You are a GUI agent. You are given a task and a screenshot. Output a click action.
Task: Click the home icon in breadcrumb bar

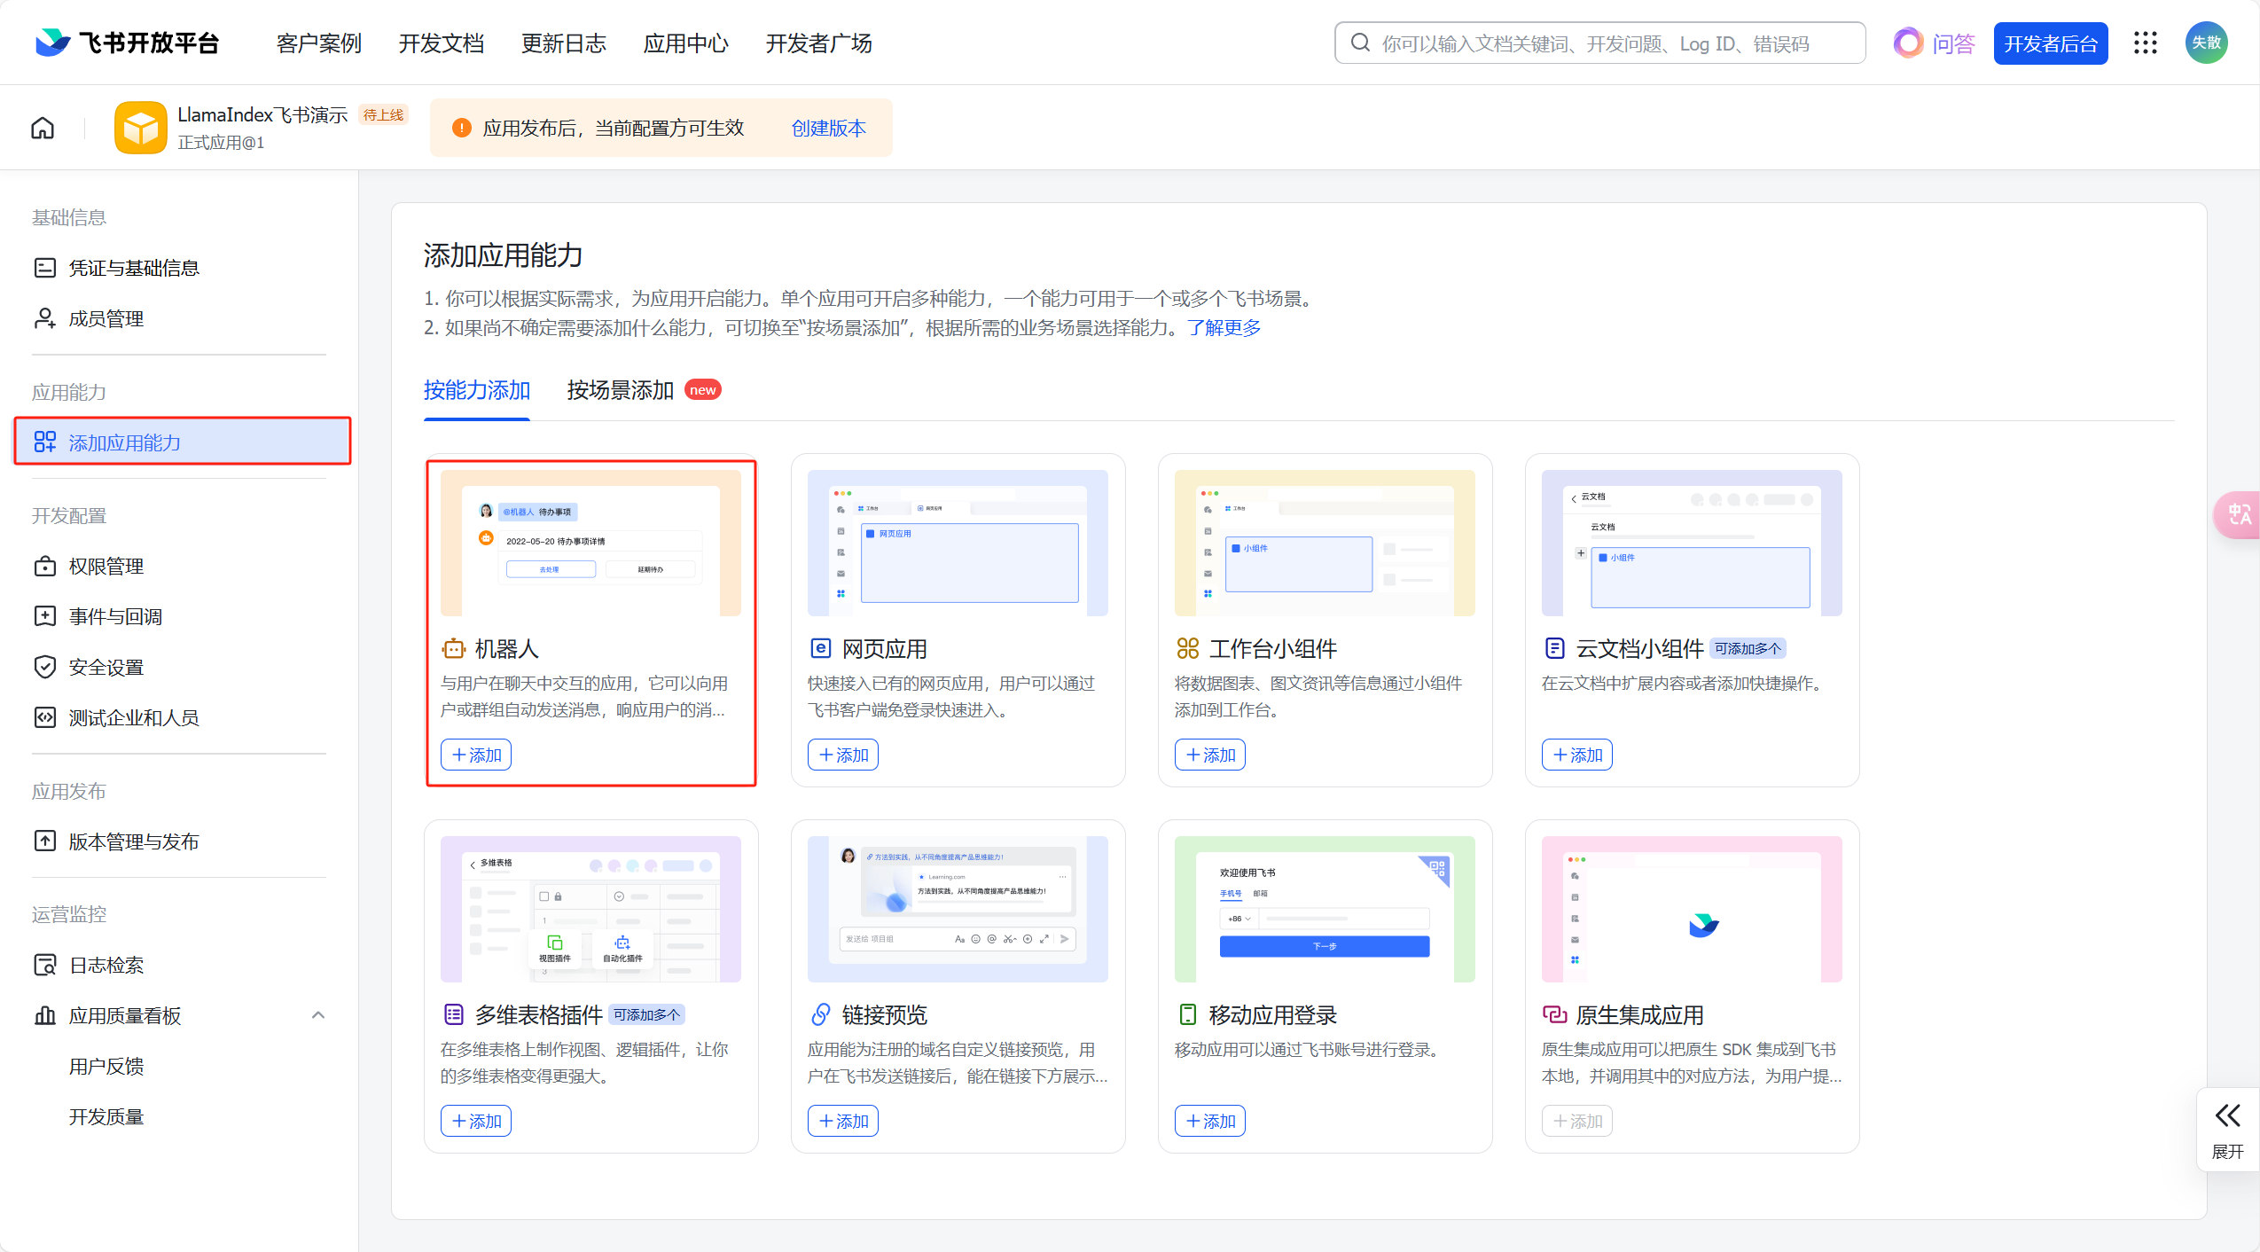pyautogui.click(x=43, y=129)
